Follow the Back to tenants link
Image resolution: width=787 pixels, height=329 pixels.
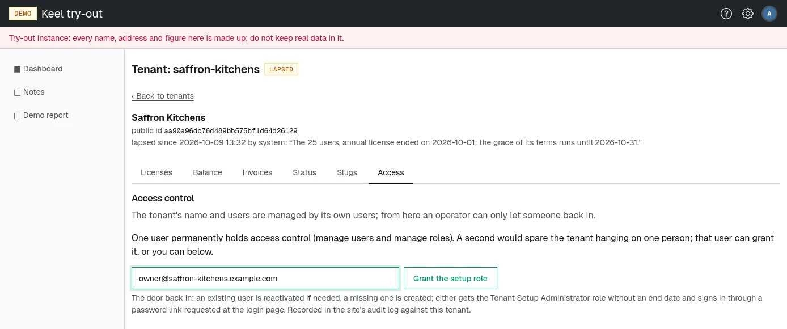pos(163,96)
